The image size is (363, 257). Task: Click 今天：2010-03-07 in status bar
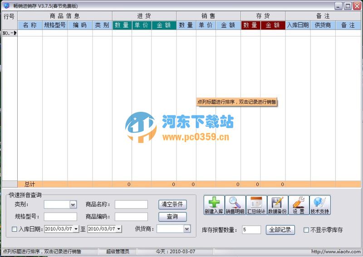(x=176, y=252)
